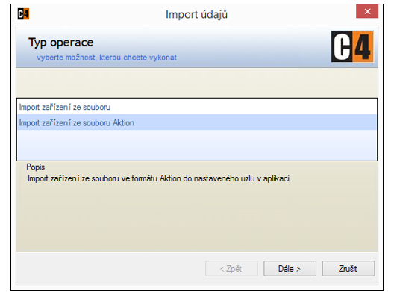
Task: Click the 'Import údajů' window title
Action: coord(196,14)
